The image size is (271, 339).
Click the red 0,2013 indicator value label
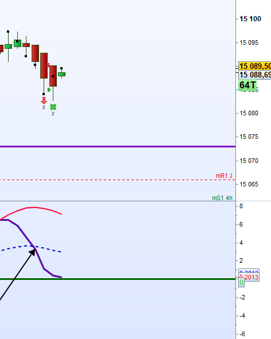tap(249, 277)
